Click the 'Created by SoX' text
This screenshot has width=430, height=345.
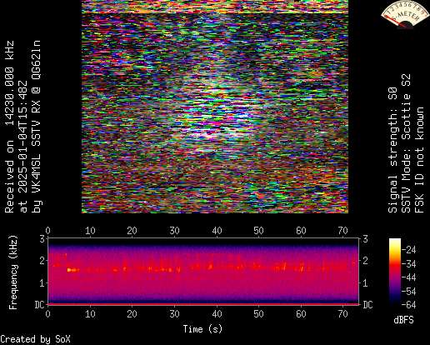pyautogui.click(x=35, y=339)
